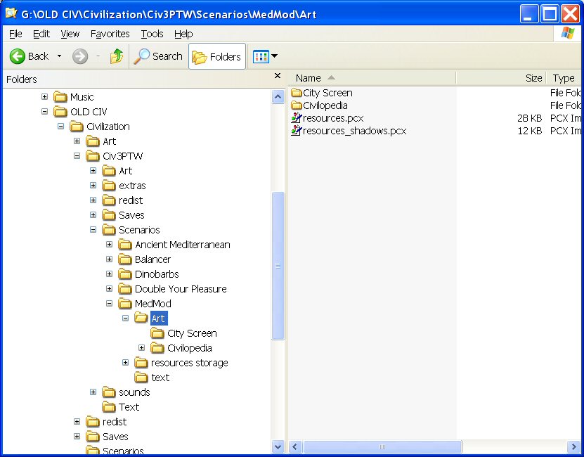The image size is (584, 457).
Task: Expand the Music folder
Action: coord(45,97)
